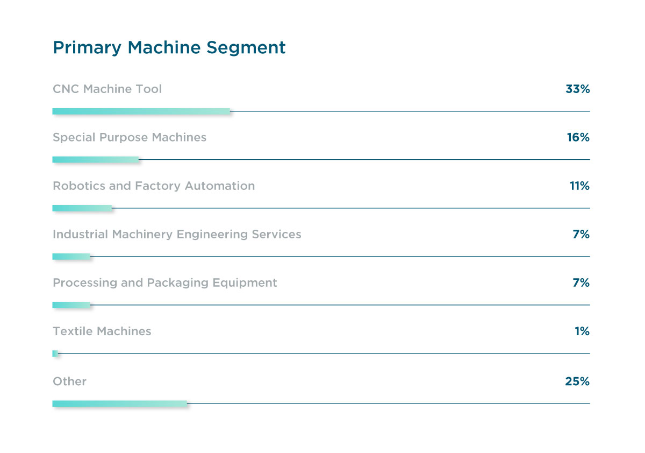Select the CNC Machine Tool label
This screenshot has height=453, width=645.
coord(107,89)
